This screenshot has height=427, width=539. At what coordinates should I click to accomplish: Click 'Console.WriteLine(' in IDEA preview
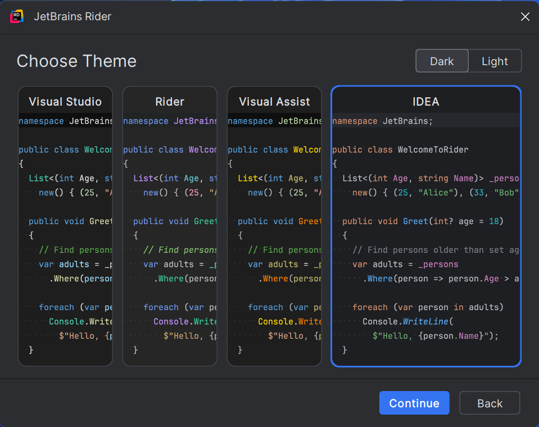point(408,321)
